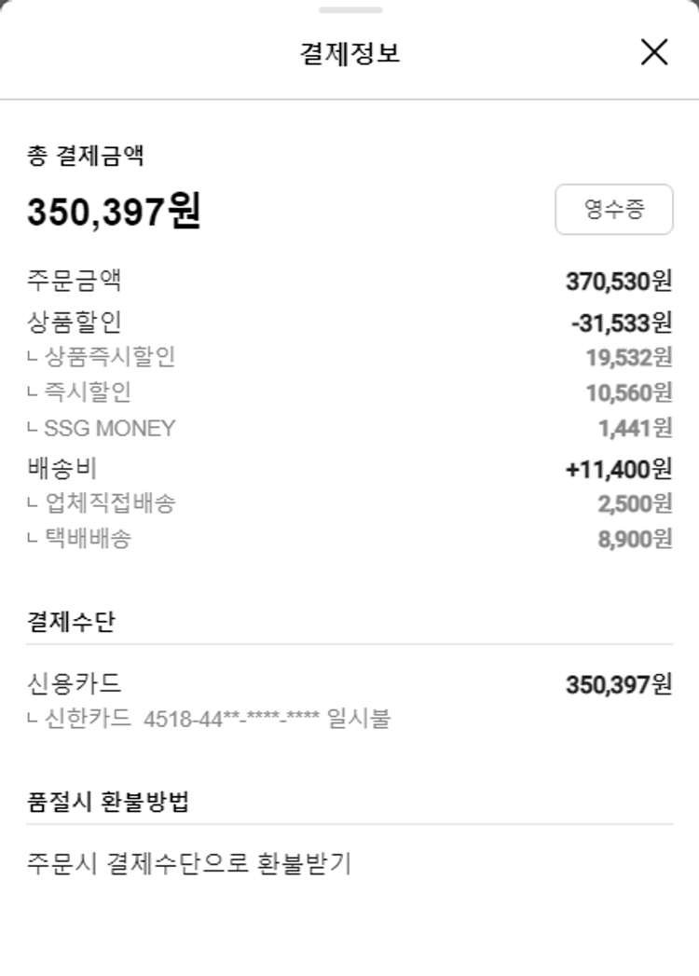The image size is (699, 976).
Task: Click the 370,530원 order amount
Action: tap(618, 281)
